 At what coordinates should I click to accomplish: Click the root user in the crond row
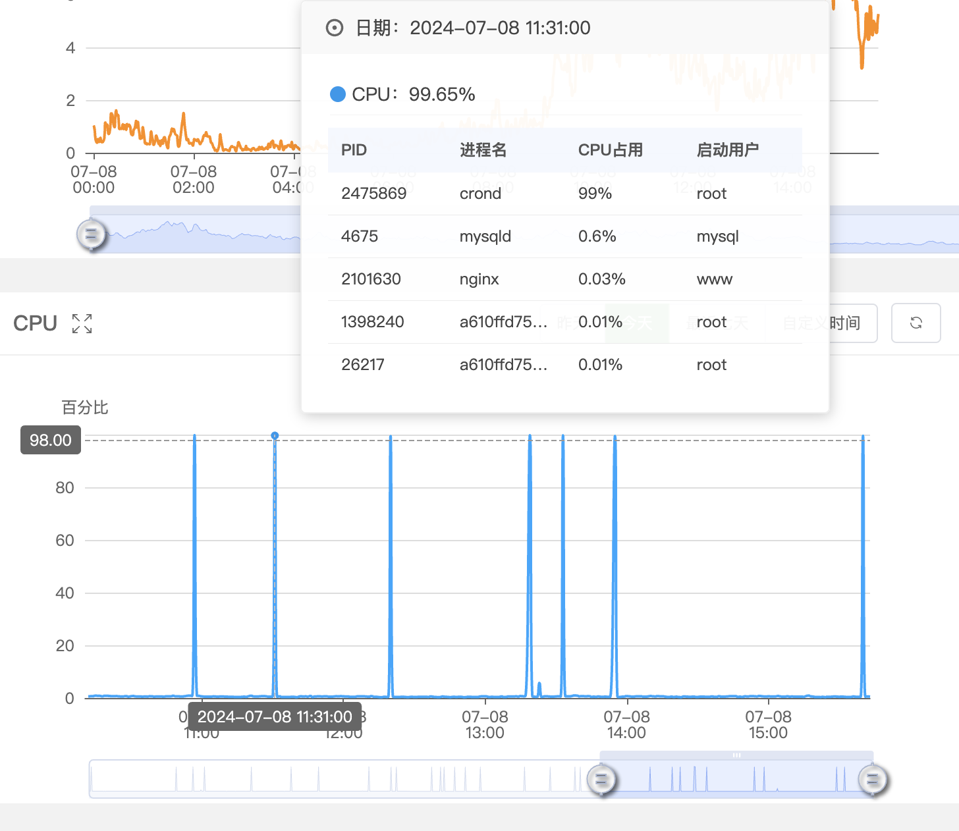pyautogui.click(x=711, y=194)
